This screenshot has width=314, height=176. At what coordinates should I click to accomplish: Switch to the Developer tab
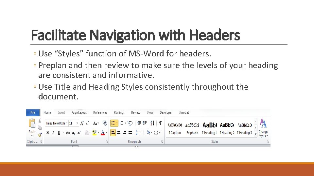[x=166, y=112]
